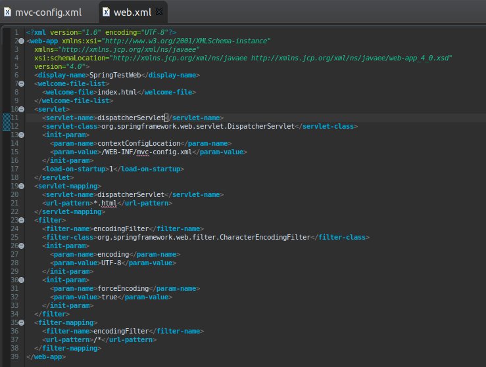Viewport: 486px width, 367px height.
Task: Click the *.html url-pattern value
Action: click(x=105, y=204)
